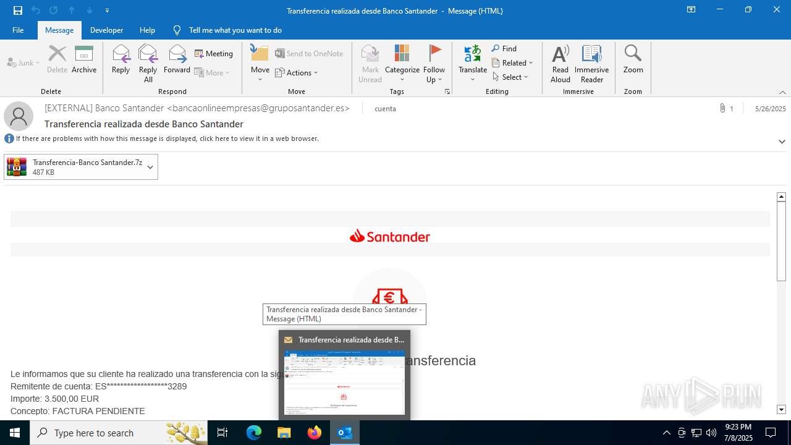Click Send to OneNote
The height and width of the screenshot is (445, 791).
pyautogui.click(x=309, y=54)
